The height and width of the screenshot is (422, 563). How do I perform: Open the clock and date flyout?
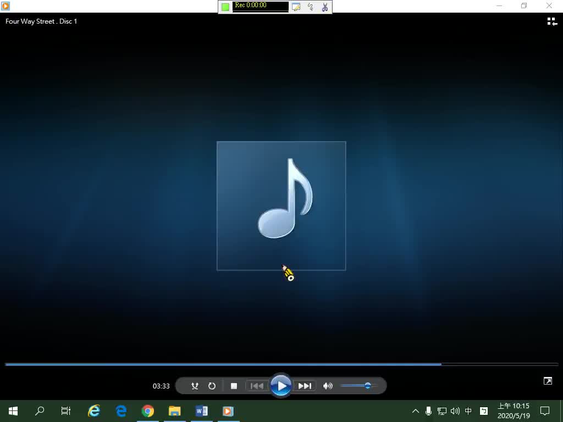click(514, 411)
